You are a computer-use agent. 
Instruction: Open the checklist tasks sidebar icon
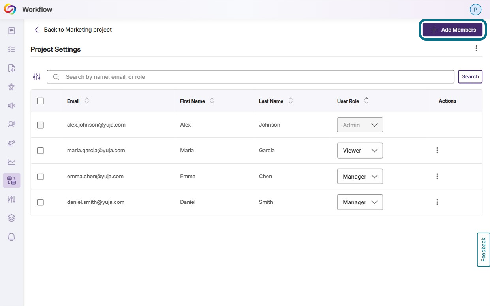(x=11, y=49)
